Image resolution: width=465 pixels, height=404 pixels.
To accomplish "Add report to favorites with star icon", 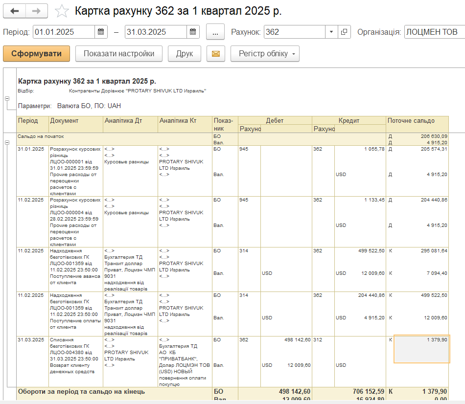I will [62, 11].
